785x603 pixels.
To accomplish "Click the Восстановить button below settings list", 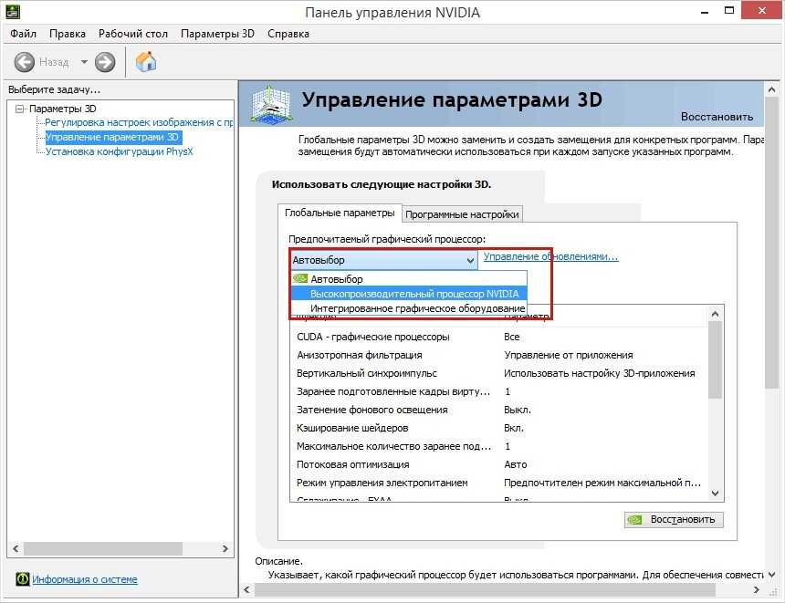I will [x=674, y=519].
